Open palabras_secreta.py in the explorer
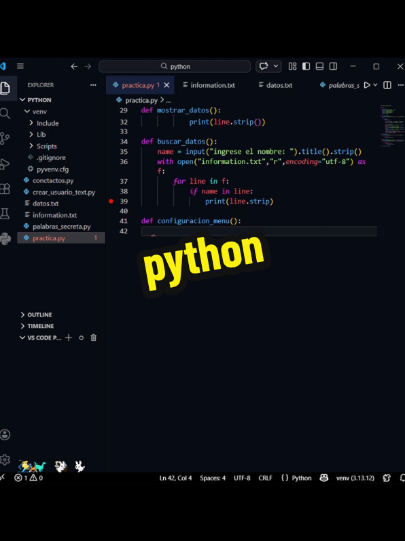 [x=61, y=227]
